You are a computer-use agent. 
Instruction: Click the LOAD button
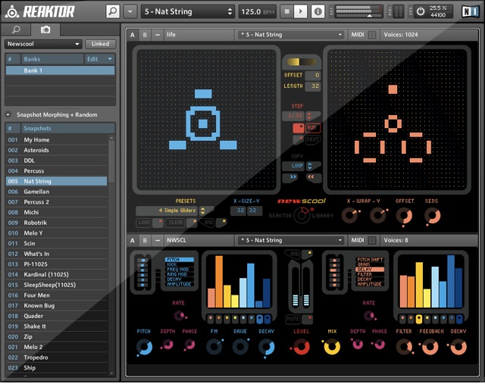coord(144,223)
